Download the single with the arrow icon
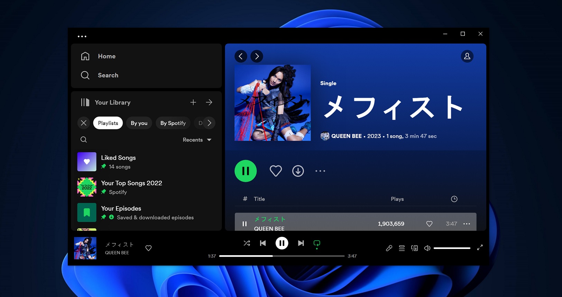The image size is (562, 297). (x=298, y=171)
